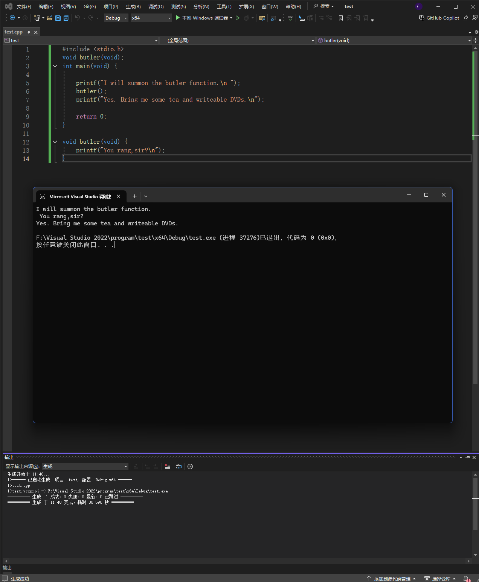Toggle word wrap in output panel
The width and height of the screenshot is (479, 582).
click(x=179, y=467)
